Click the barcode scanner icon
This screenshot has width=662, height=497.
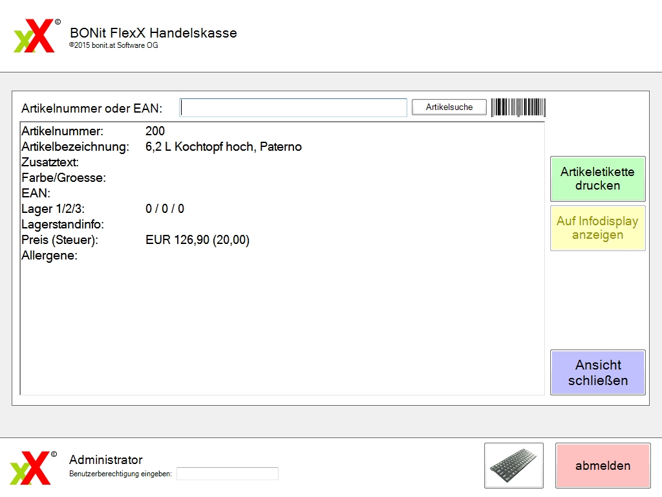click(518, 107)
